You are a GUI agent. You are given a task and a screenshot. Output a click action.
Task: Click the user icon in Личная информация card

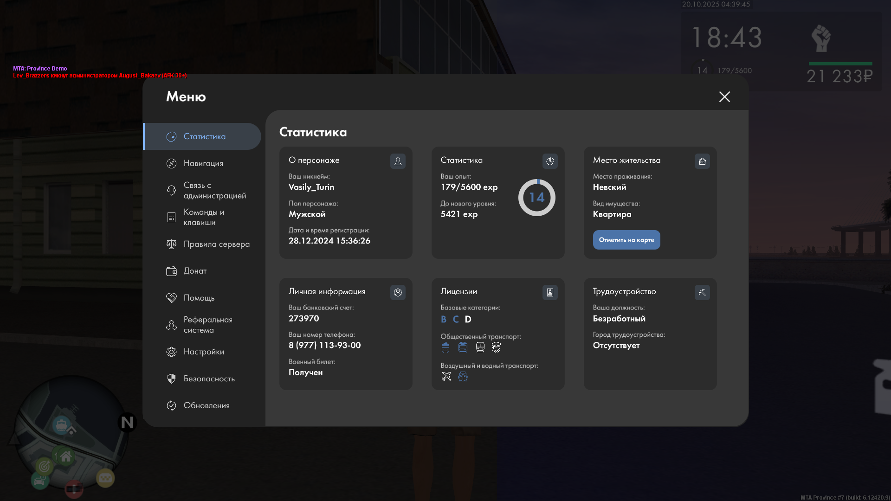click(398, 293)
